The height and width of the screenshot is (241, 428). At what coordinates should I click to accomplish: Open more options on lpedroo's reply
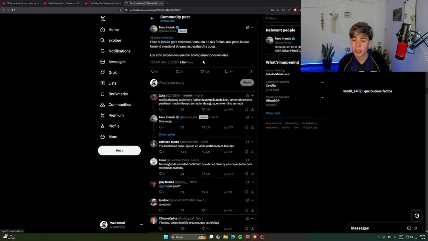[252, 200]
